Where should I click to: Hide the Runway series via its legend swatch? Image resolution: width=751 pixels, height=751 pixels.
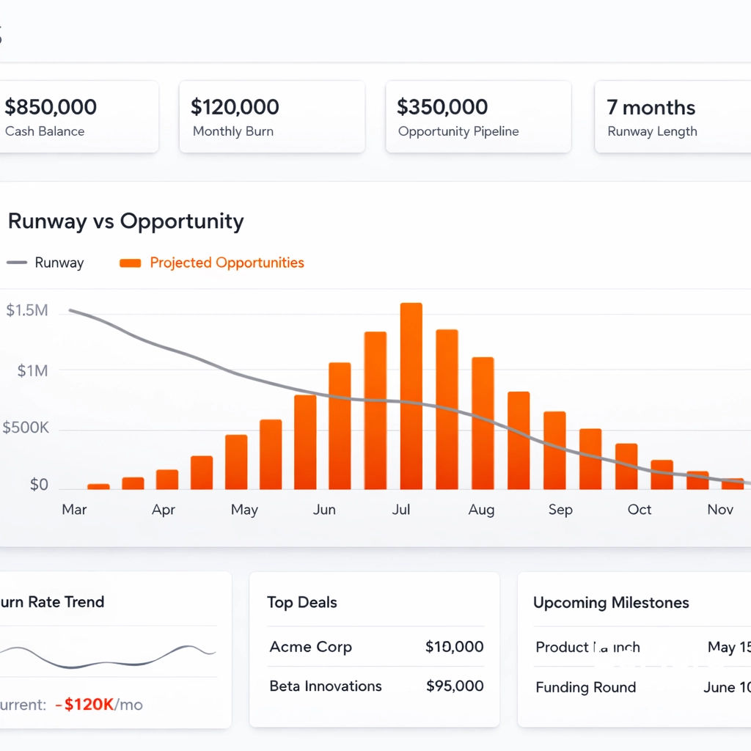coord(16,262)
